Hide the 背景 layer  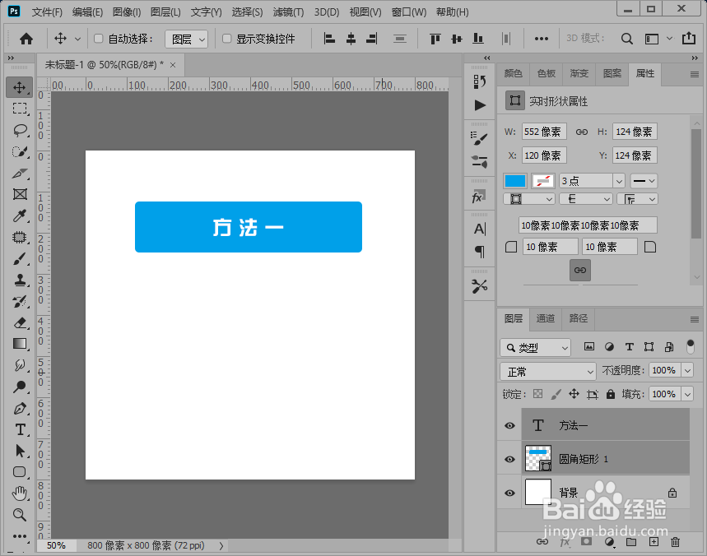(x=509, y=491)
